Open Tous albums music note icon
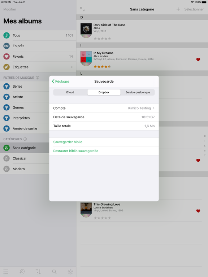The width and height of the screenshot is (208, 277). [6, 35]
